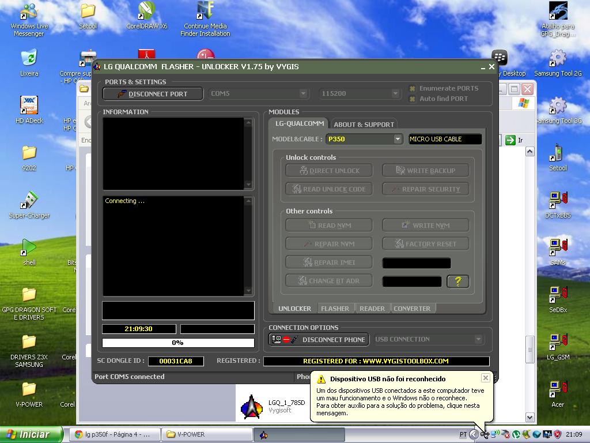Click the DISCONNECT PHONE button
This screenshot has width=590, height=443.
(x=319, y=339)
